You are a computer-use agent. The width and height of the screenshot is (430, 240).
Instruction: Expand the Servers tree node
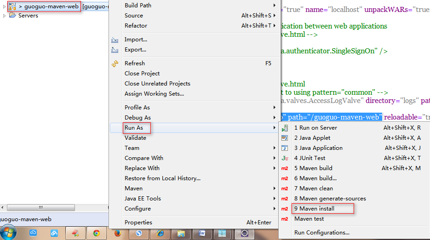coord(4,16)
